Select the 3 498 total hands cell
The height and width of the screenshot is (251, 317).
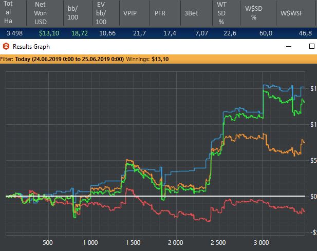pyautogui.click(x=14, y=33)
